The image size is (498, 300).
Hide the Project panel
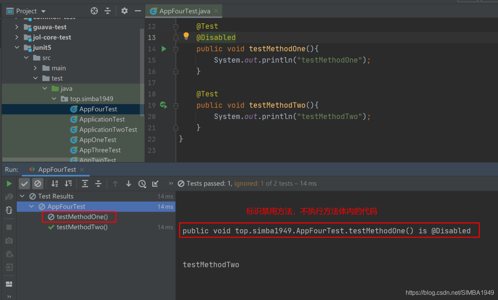tap(138, 11)
